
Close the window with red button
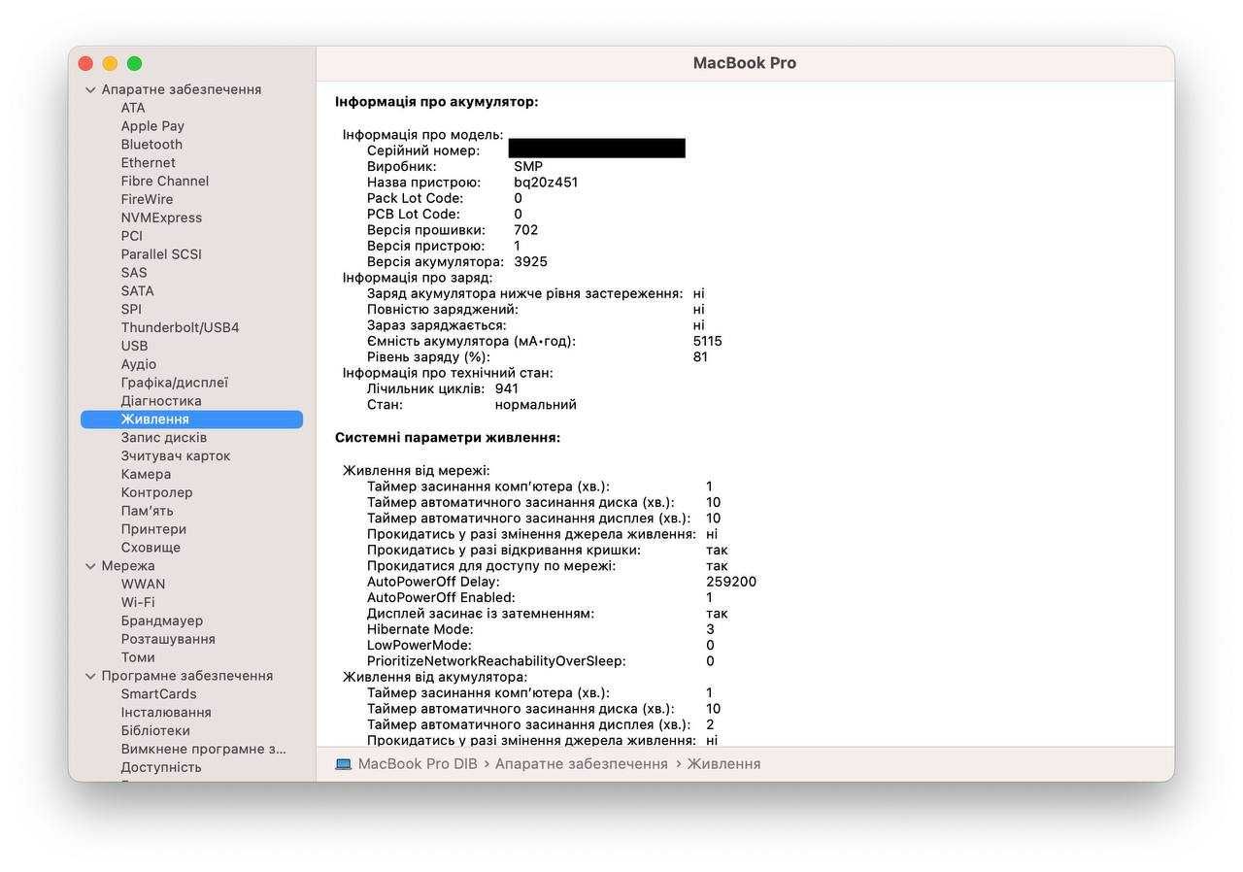tap(85, 63)
